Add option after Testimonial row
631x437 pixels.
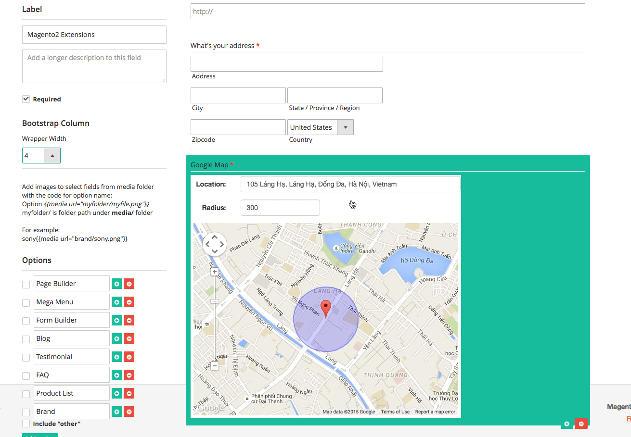point(117,357)
